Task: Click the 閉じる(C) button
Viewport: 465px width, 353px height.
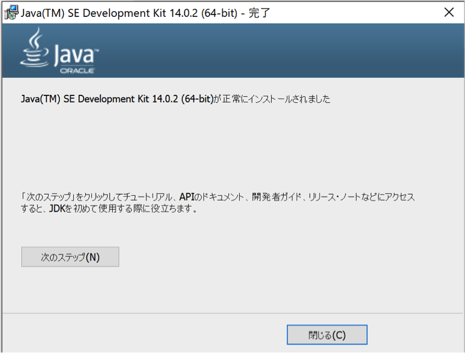Action: [327, 335]
